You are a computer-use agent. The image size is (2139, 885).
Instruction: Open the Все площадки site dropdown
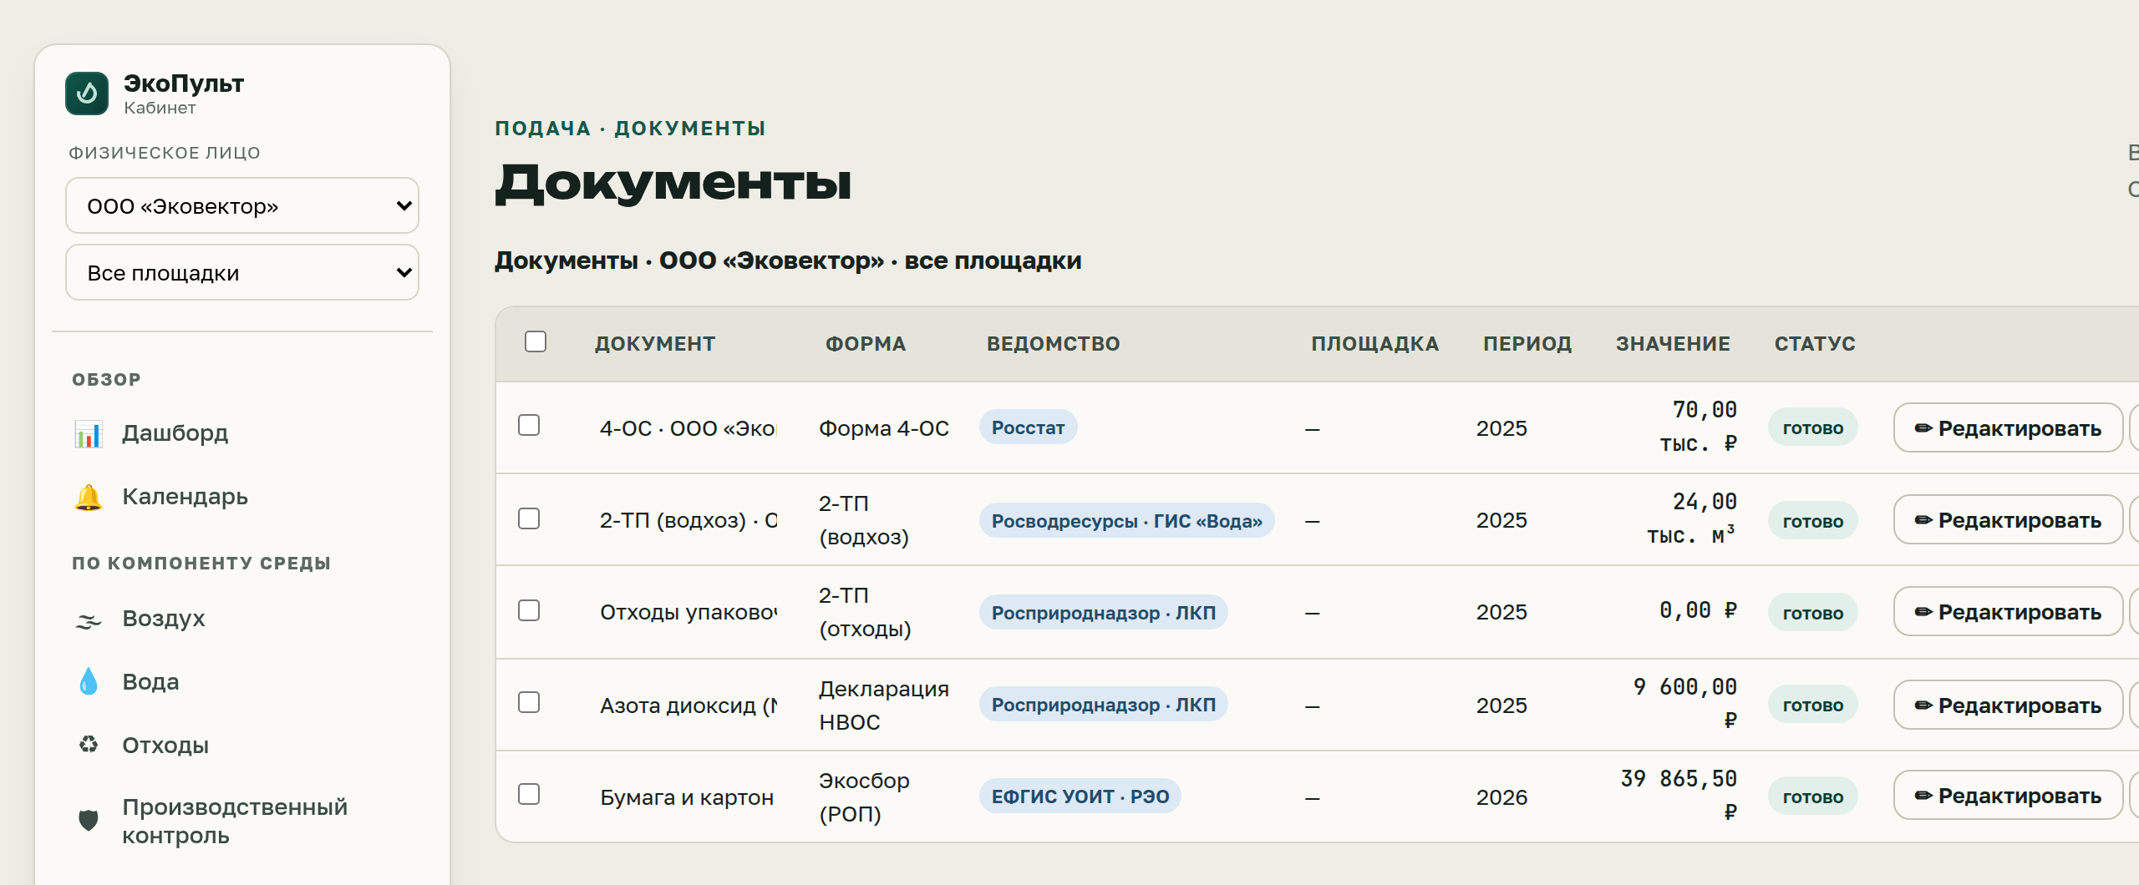click(x=242, y=272)
